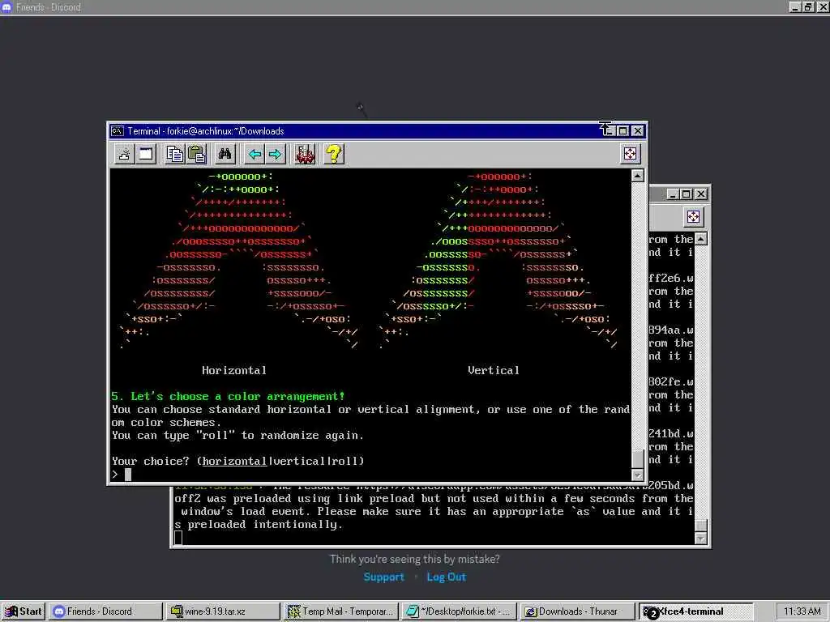Open help with the yellow question mark
Screen dimensions: 830x622
[x=333, y=155]
